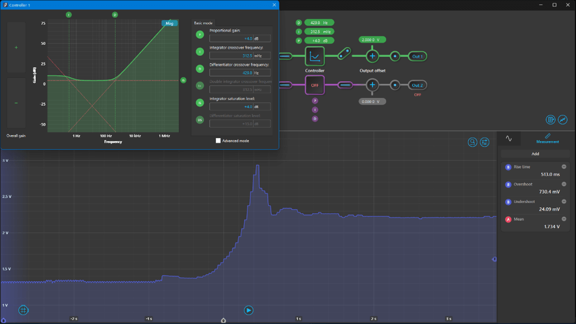Click the magnifier zoom icon above the plot
576x324 pixels.
tap(472, 142)
